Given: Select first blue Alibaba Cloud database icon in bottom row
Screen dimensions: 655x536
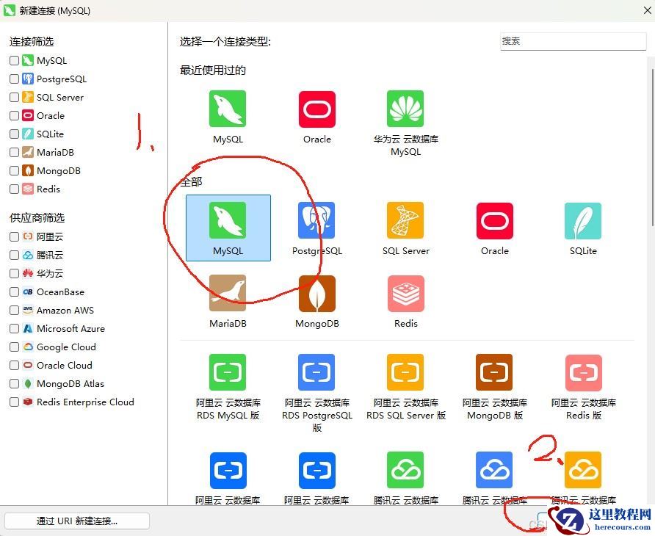Looking at the screenshot, I should 228,471.
